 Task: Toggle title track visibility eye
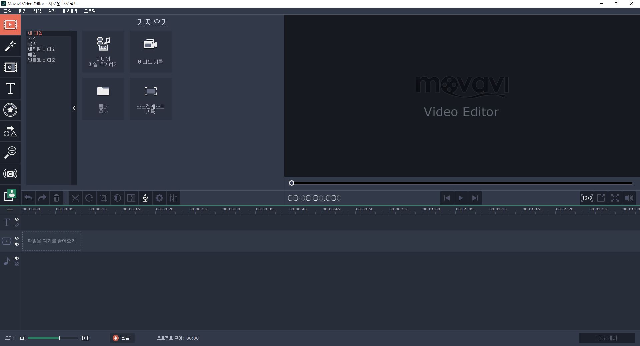[x=17, y=219]
